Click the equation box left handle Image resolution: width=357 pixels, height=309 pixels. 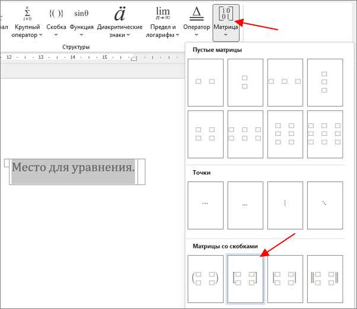click(x=7, y=163)
